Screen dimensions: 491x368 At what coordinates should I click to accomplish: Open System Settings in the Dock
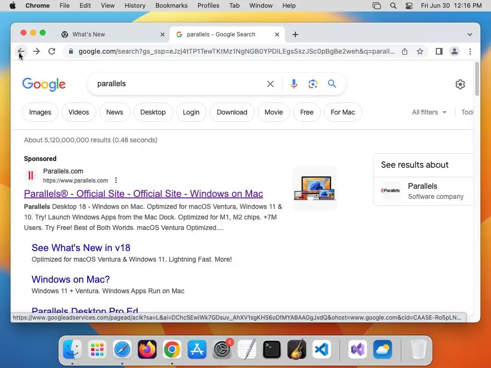click(x=222, y=349)
